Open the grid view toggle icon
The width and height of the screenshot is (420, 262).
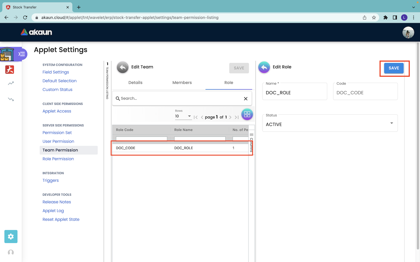pos(247,114)
